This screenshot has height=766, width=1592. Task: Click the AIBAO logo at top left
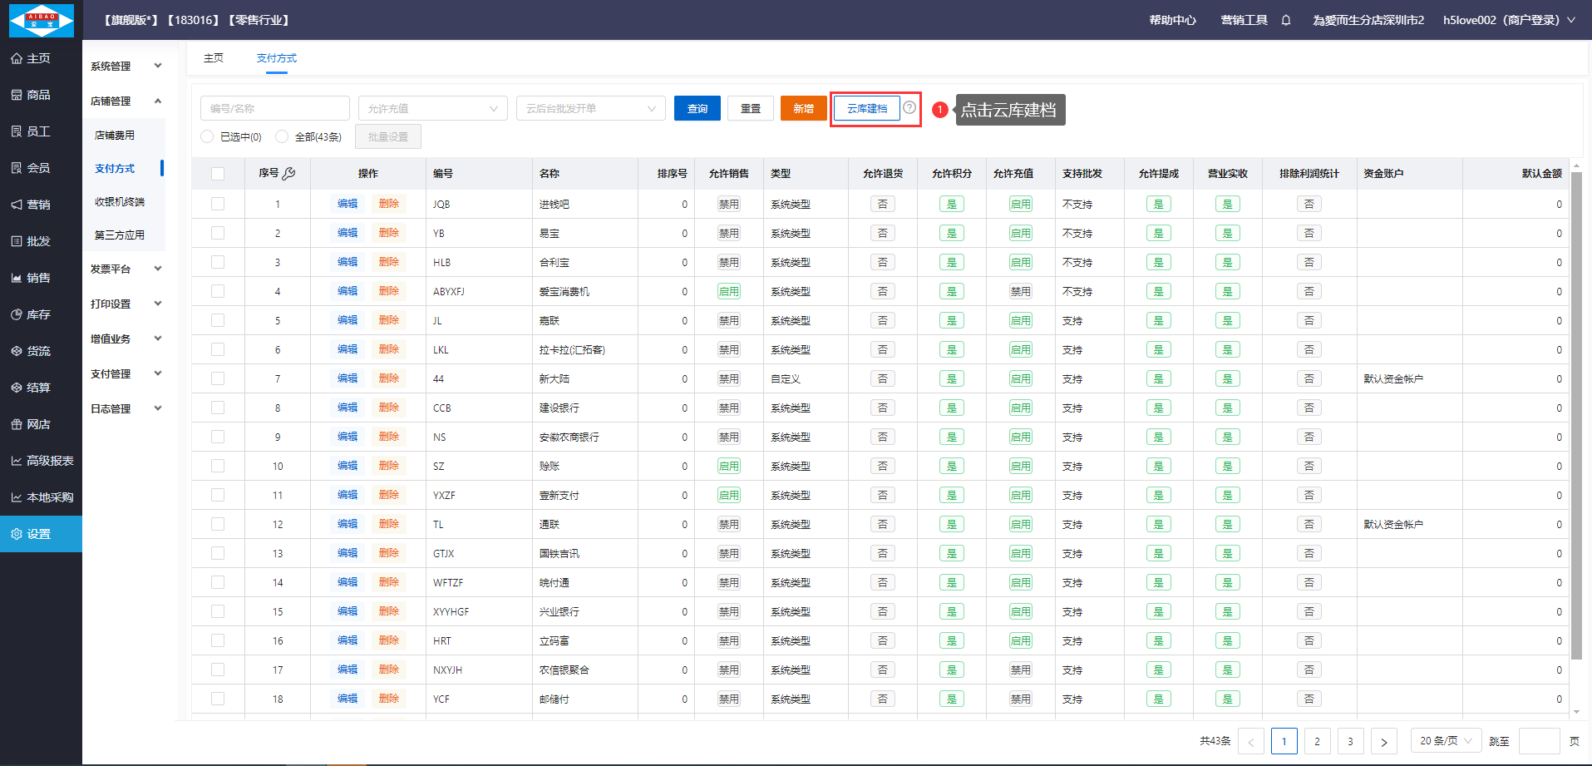pyautogui.click(x=41, y=20)
